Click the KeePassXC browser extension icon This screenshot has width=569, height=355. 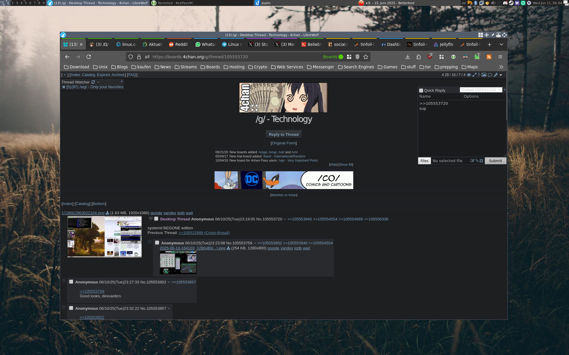pos(453,57)
